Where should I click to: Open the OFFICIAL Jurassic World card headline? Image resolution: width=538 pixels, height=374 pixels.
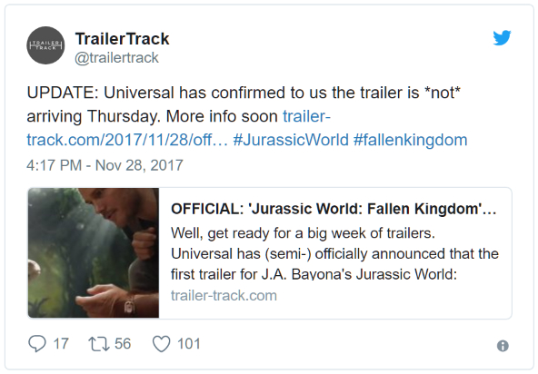click(x=334, y=209)
